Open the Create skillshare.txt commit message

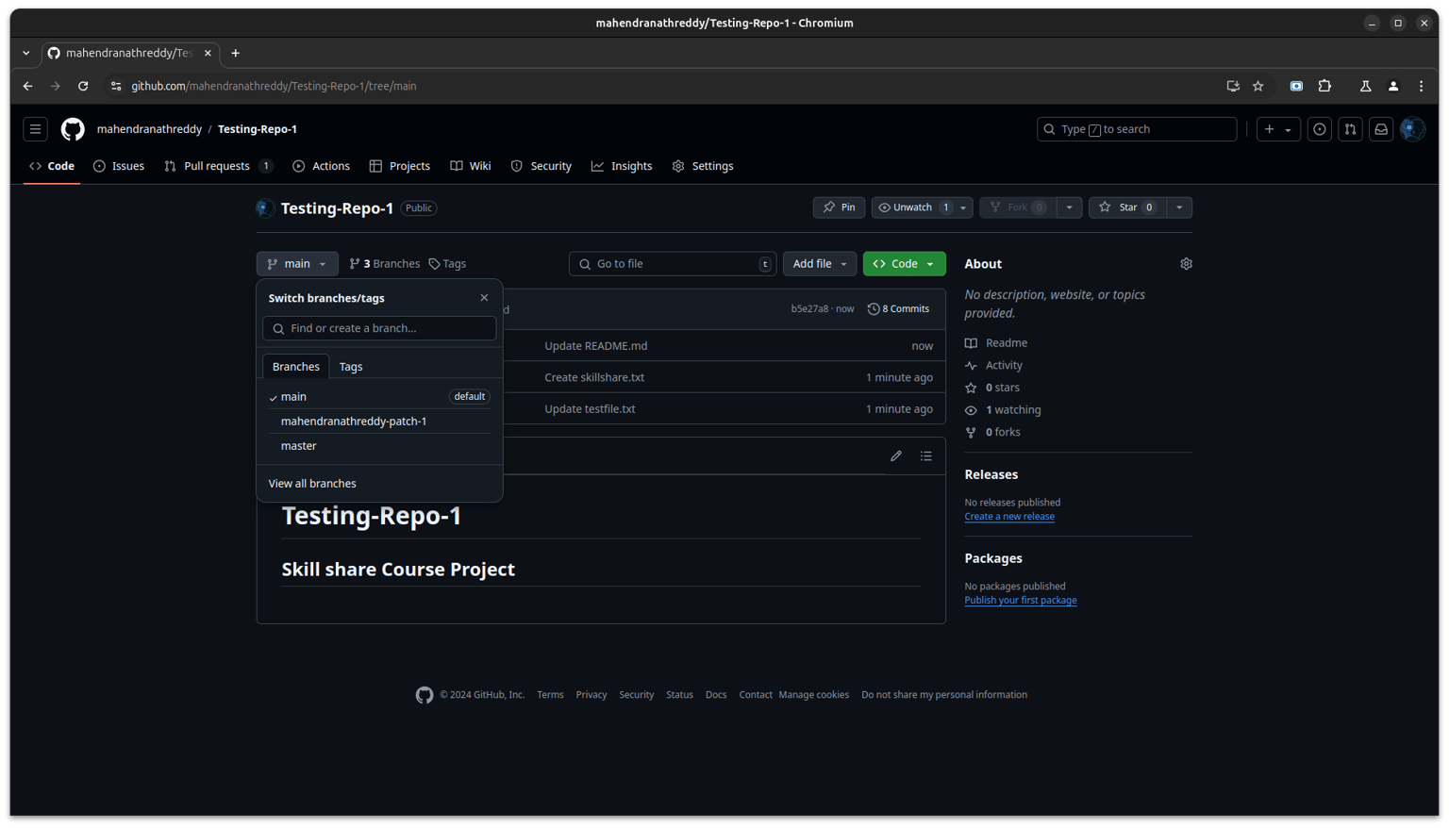pos(594,377)
